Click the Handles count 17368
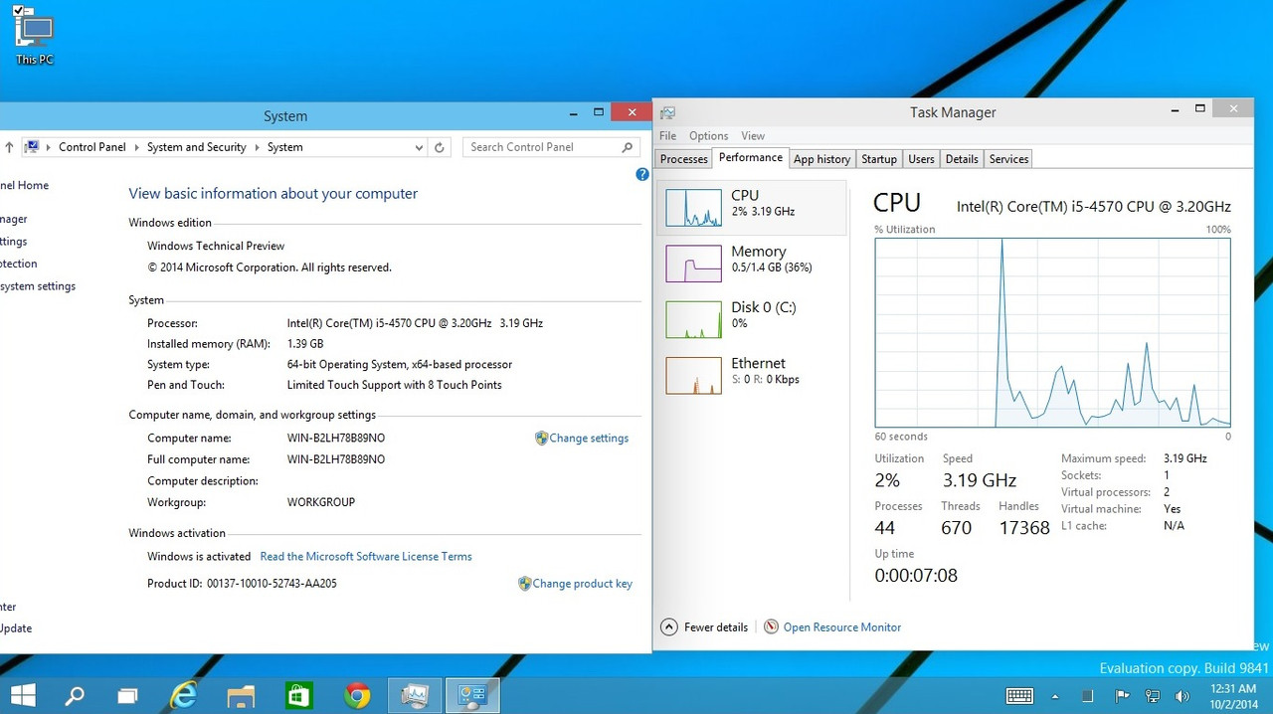The width and height of the screenshot is (1273, 714). click(x=1024, y=528)
